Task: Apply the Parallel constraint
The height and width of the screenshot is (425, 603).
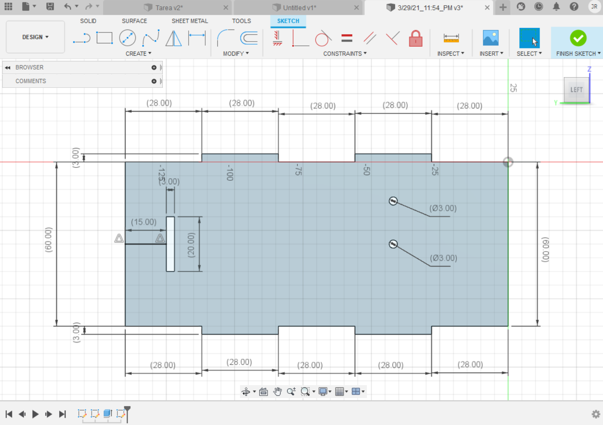Action: (370, 38)
